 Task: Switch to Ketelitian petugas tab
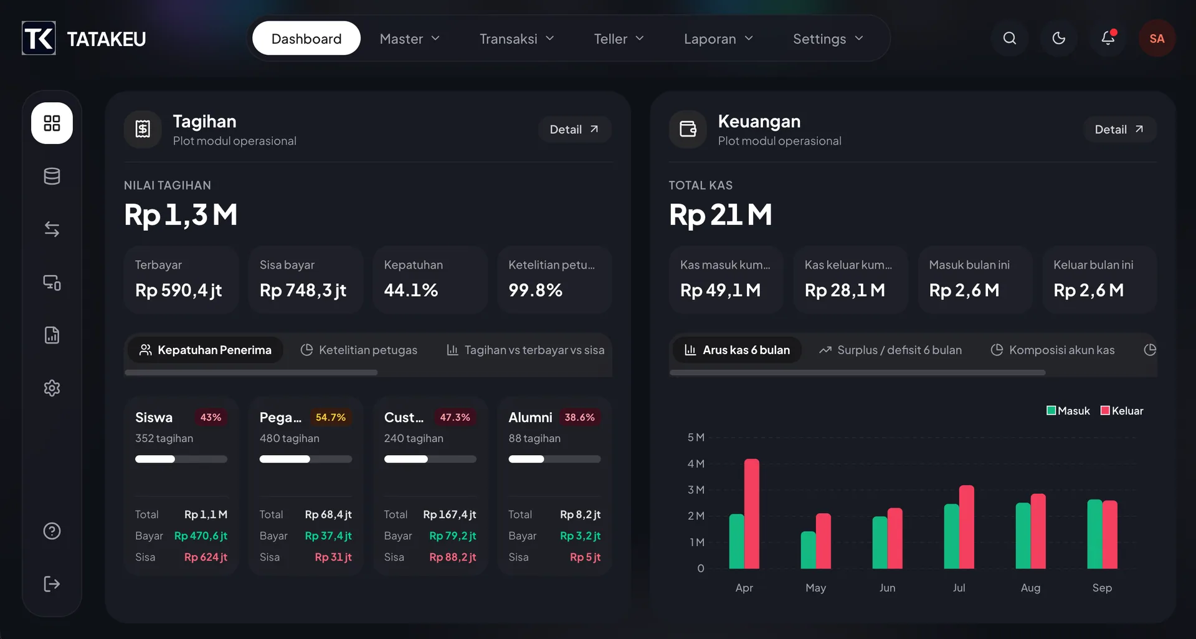click(359, 350)
